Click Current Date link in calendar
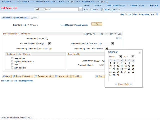Image resolution: width=160 pixels, height=120 pixels. pos(124,84)
